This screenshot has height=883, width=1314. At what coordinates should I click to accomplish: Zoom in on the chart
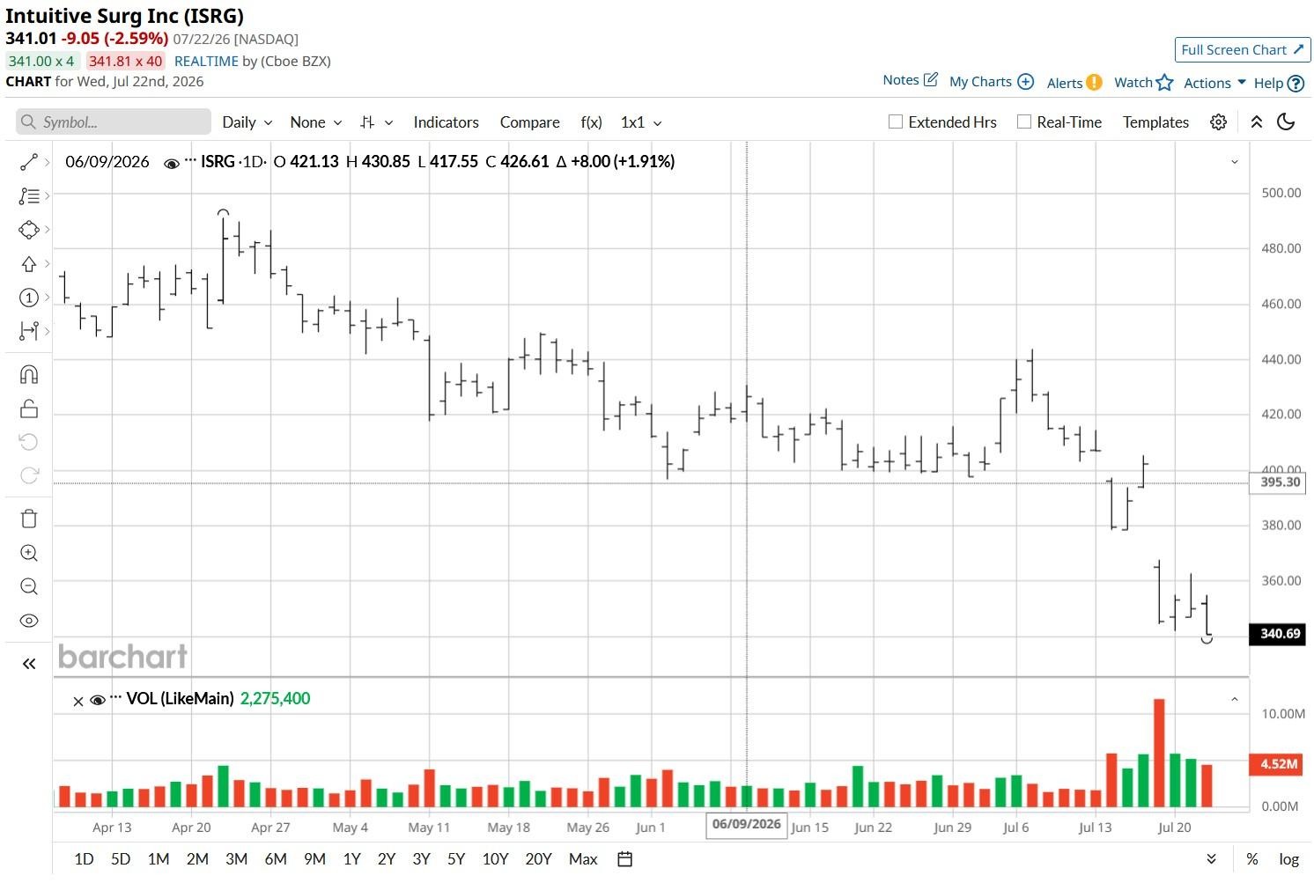pyautogui.click(x=29, y=553)
